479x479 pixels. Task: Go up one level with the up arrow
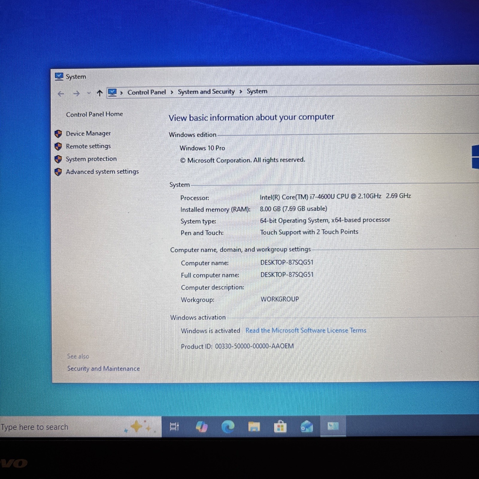100,93
